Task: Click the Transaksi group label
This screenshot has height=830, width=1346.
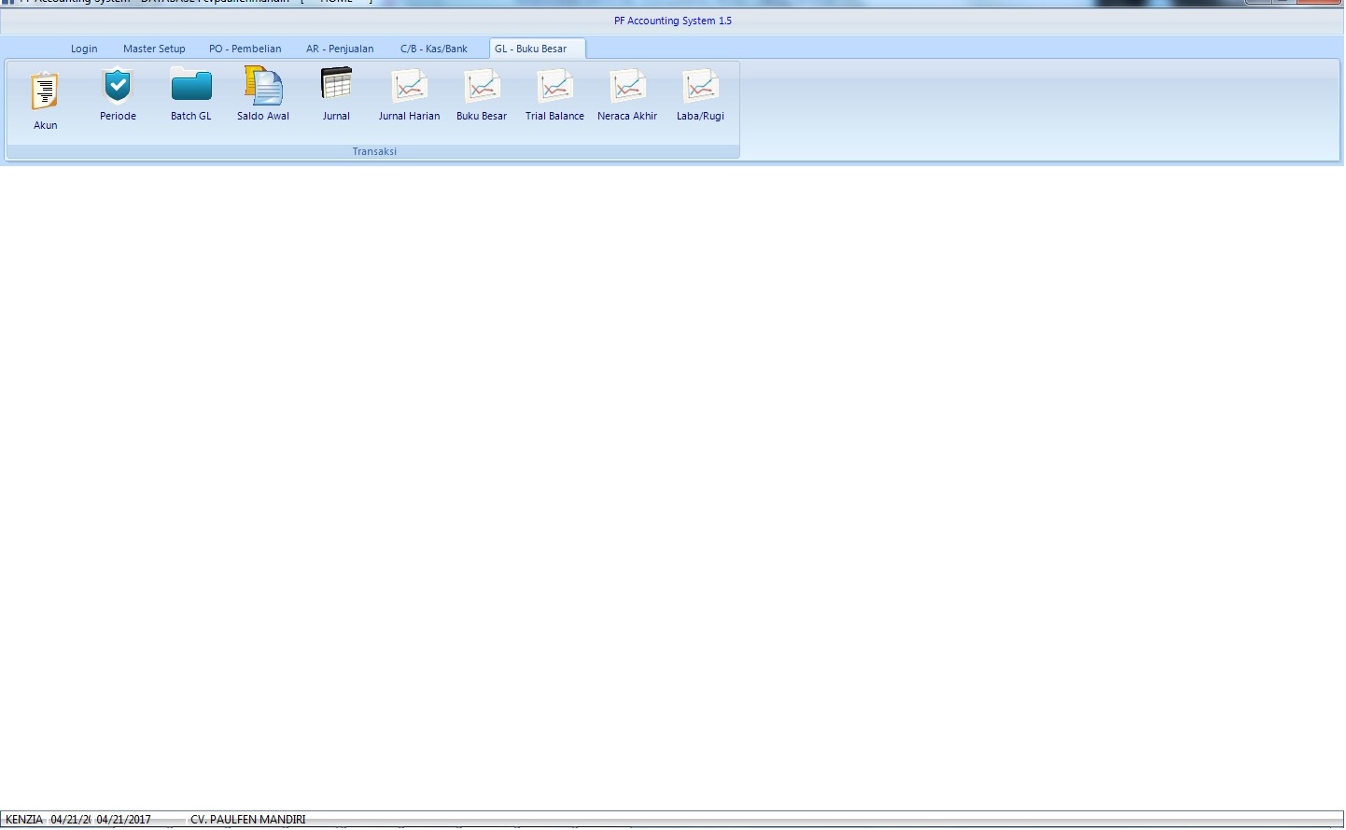Action: 374,151
